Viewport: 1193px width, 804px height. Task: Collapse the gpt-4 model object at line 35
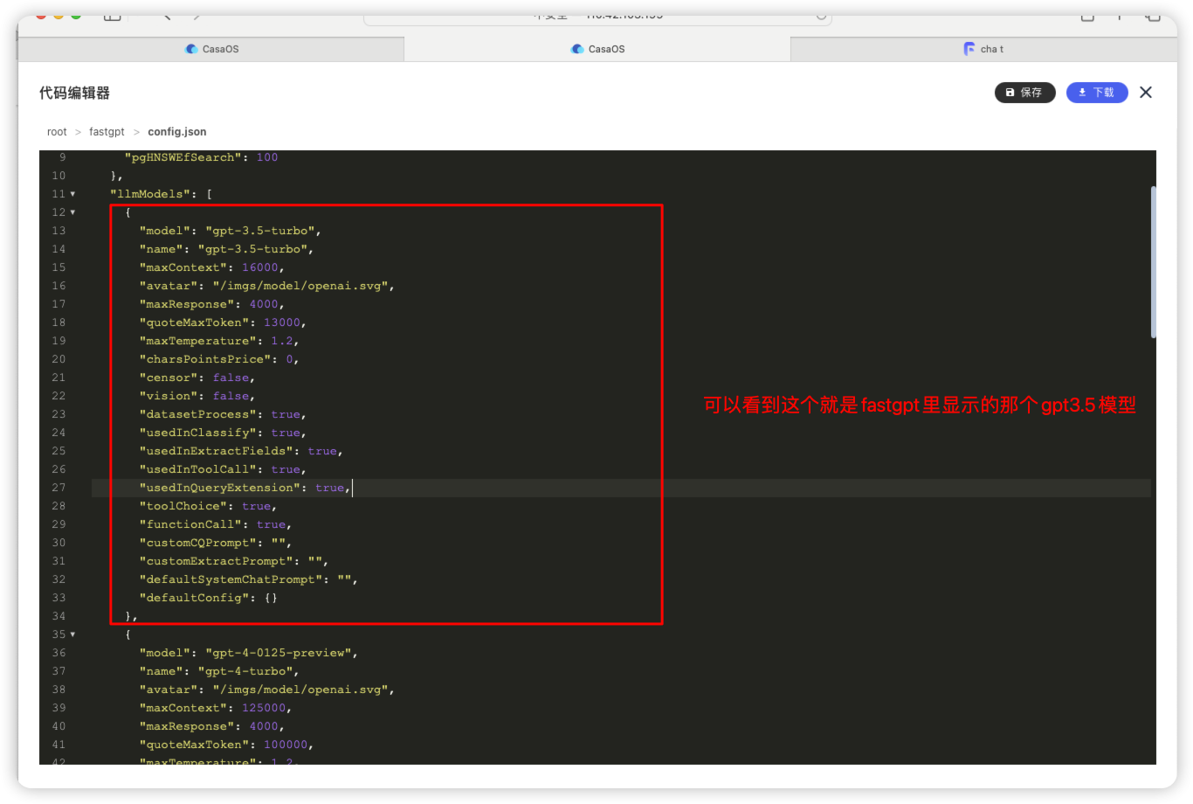point(72,634)
